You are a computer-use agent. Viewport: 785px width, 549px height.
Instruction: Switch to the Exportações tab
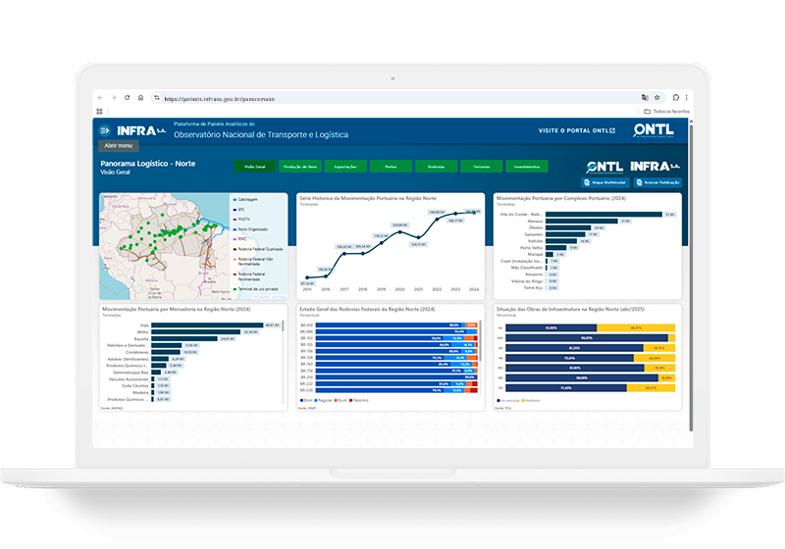pyautogui.click(x=345, y=167)
